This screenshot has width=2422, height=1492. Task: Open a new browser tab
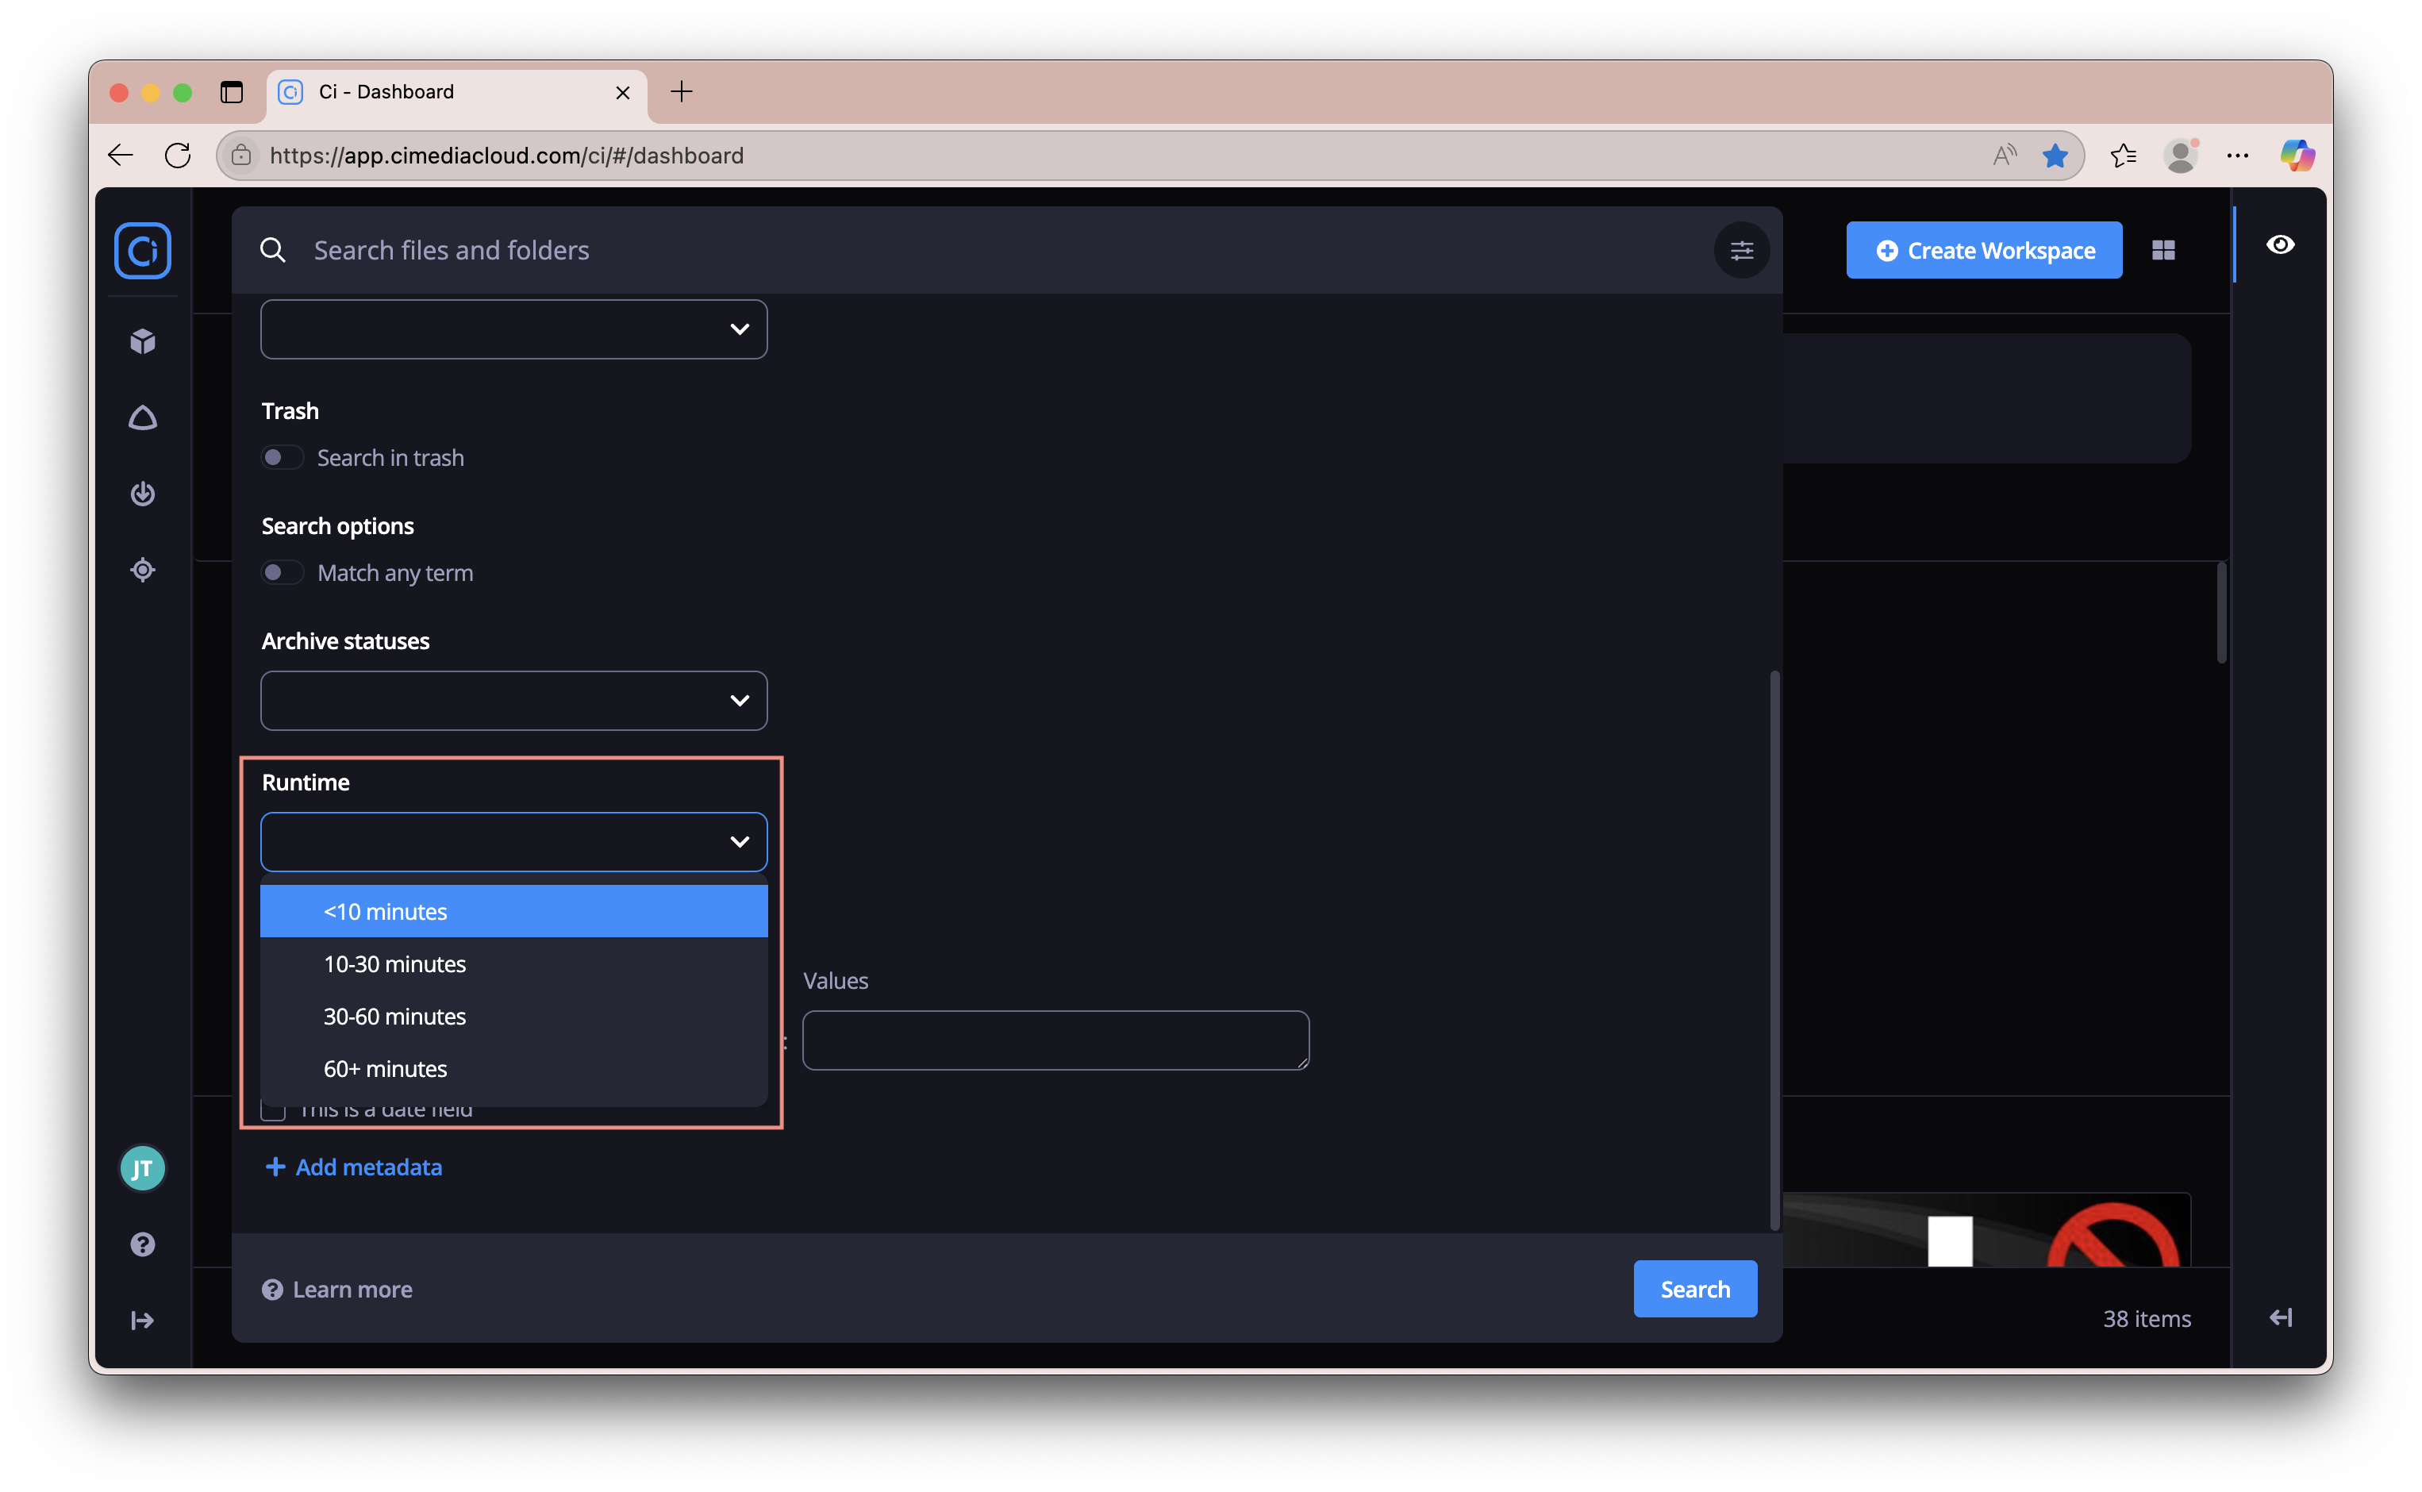(x=682, y=92)
